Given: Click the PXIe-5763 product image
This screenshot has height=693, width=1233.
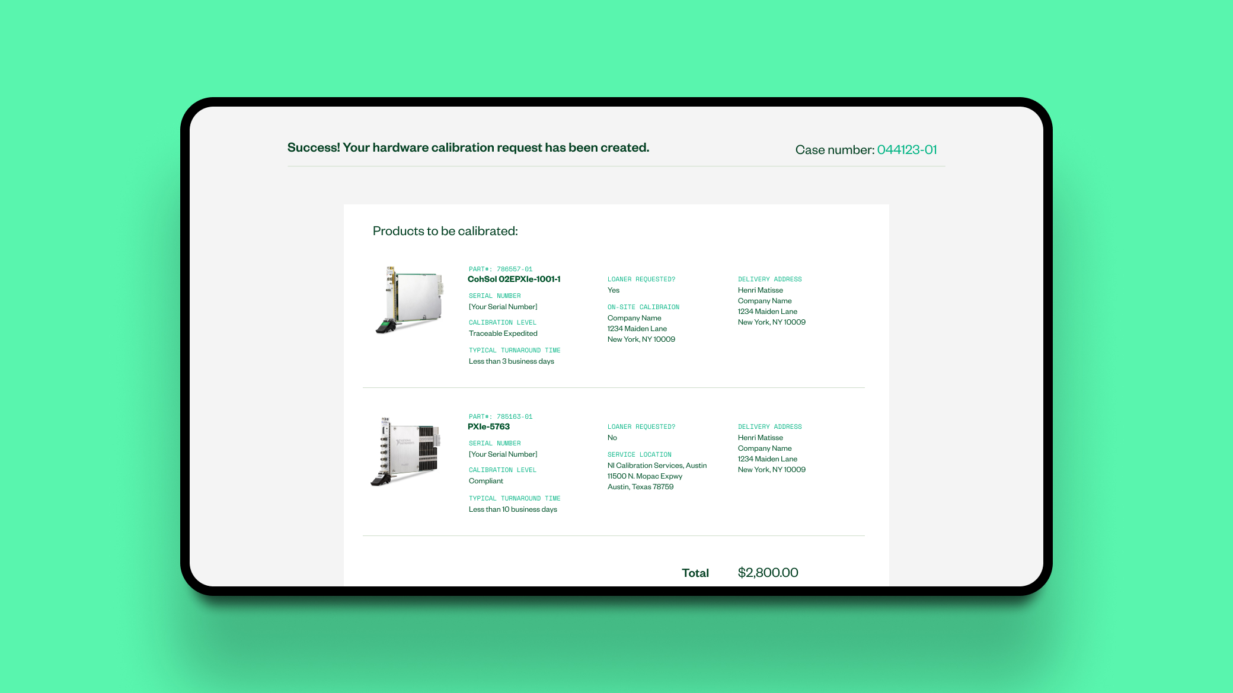Looking at the screenshot, I should [406, 451].
